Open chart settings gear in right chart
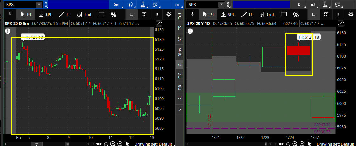356x146 pixels. [x=351, y=14]
